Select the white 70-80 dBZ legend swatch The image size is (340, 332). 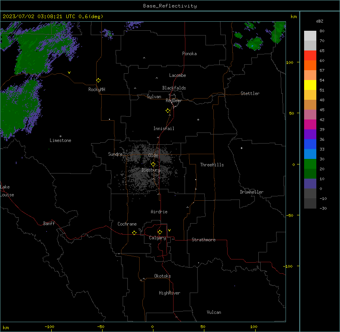click(x=310, y=35)
